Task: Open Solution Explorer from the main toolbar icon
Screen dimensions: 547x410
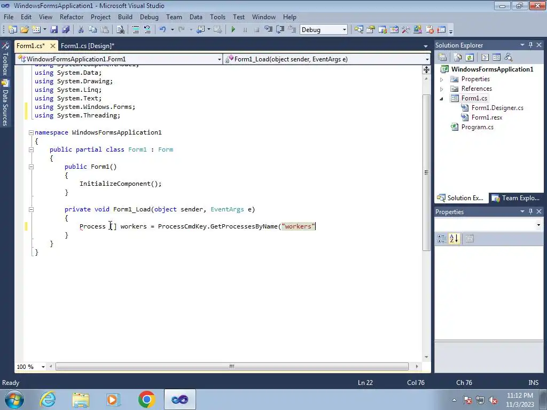Action: [358, 30]
